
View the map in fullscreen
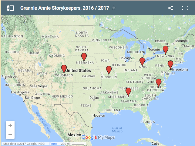click(185, 8)
